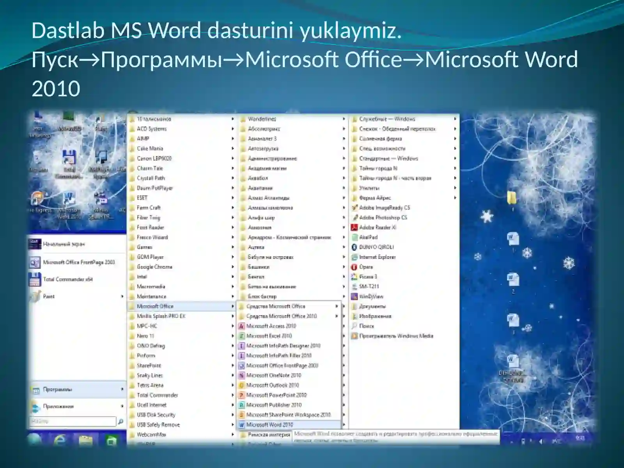Open the GOM Player folder
Viewport: 624px width, 468px height.
click(x=182, y=257)
